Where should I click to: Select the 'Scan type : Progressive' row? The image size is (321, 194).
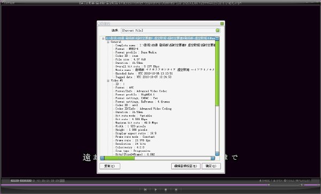(x=133, y=151)
